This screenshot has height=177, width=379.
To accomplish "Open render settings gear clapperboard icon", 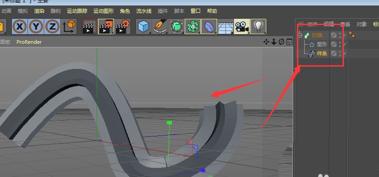I will click(123, 26).
